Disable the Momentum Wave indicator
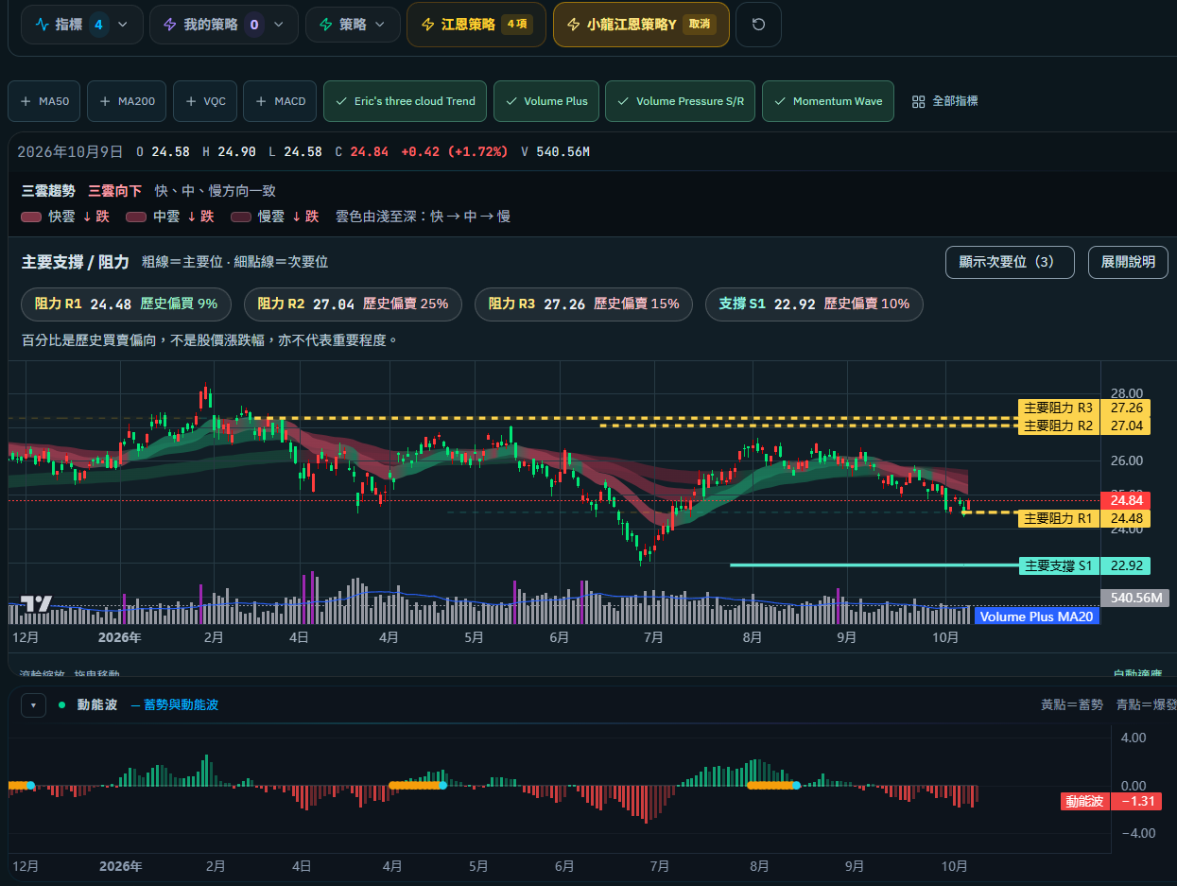This screenshot has height=886, width=1177. [828, 101]
